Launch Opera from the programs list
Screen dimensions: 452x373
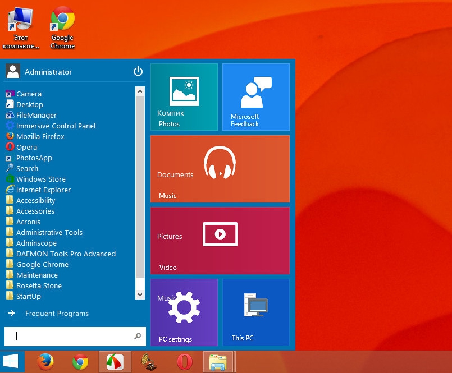[x=21, y=147]
